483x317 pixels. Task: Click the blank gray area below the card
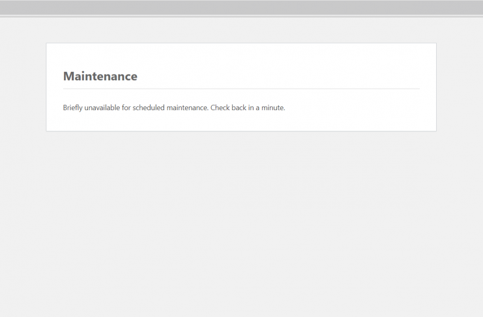point(241,222)
